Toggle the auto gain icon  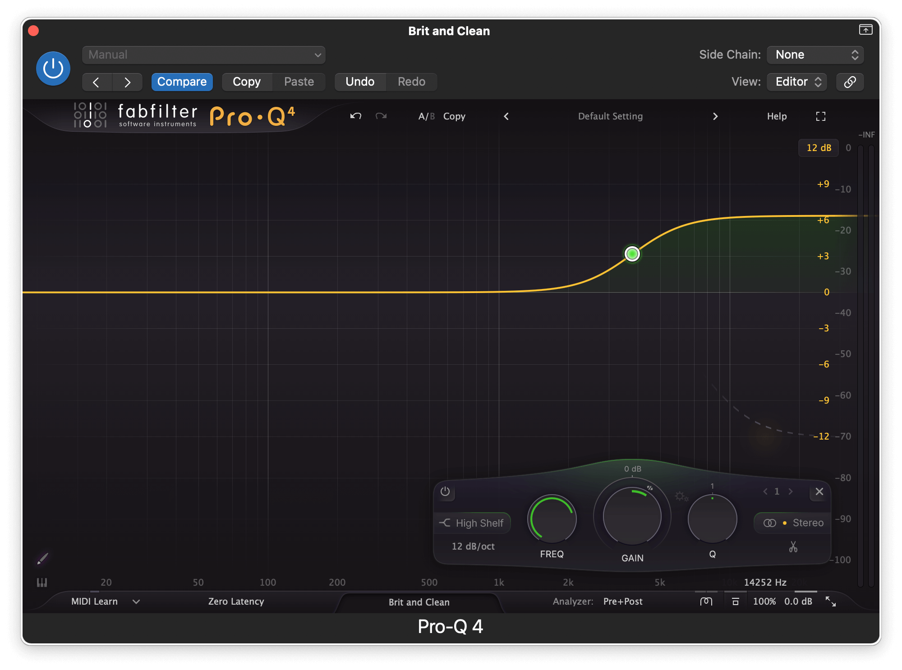[736, 601]
